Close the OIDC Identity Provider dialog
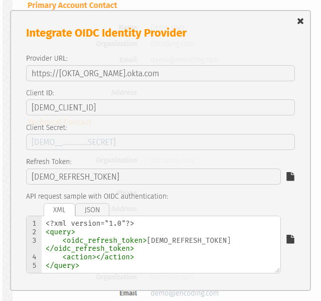The height and width of the screenshot is (301, 321). pyautogui.click(x=300, y=21)
